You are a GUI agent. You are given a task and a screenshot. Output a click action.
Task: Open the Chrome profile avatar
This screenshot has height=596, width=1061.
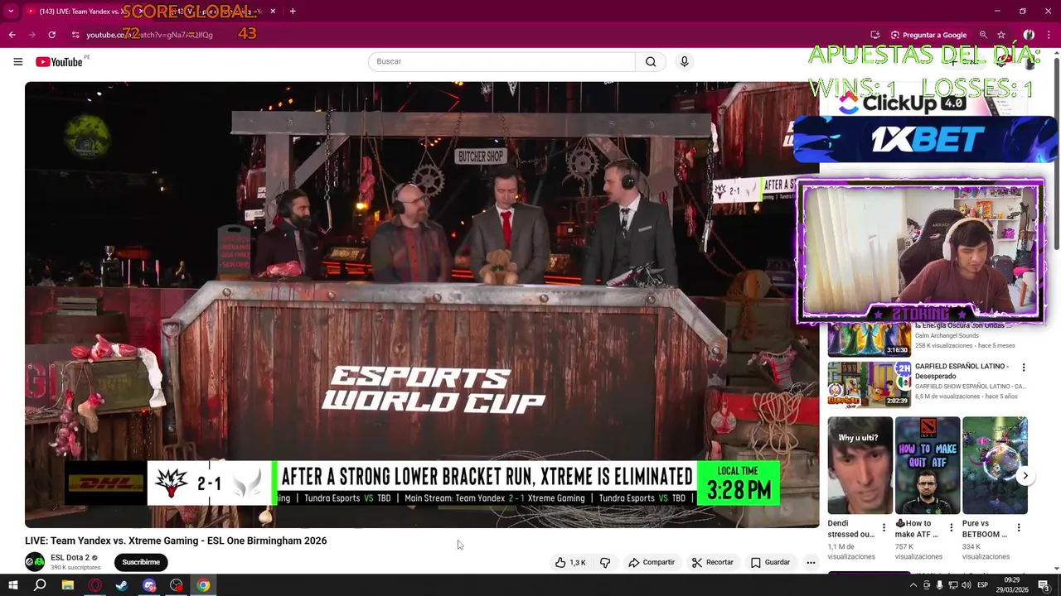pos(1029,35)
